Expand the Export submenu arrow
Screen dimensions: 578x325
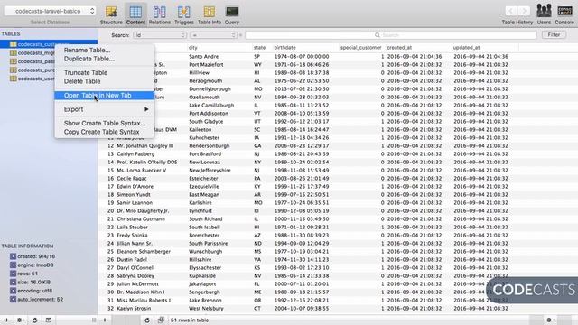tap(146, 109)
